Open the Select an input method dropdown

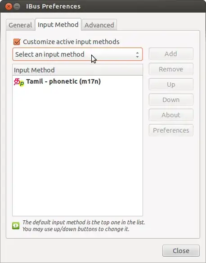pos(77,54)
